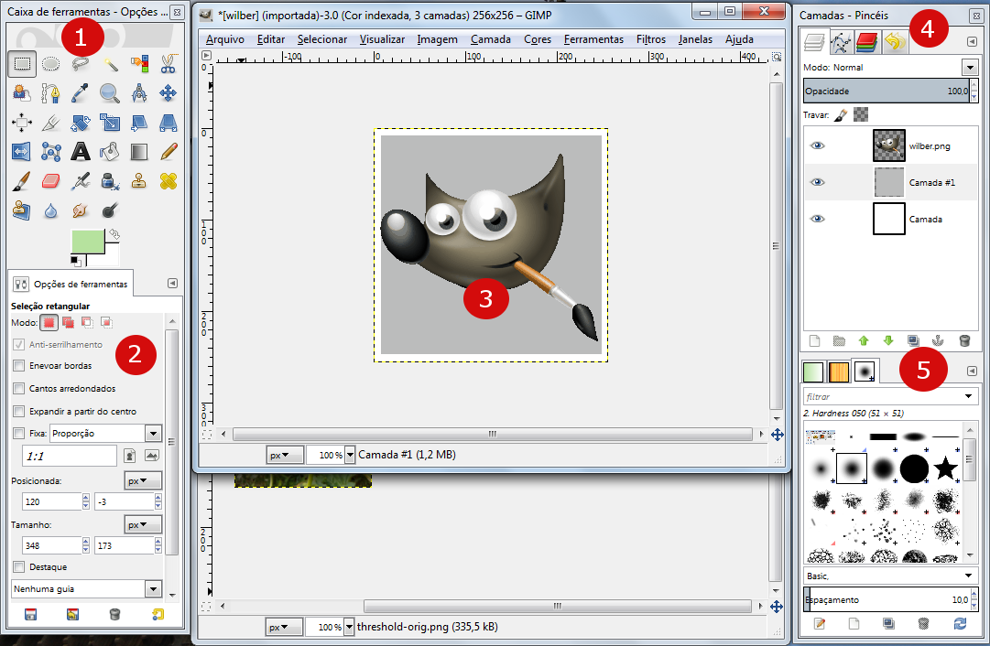Select the star-shaped brush thumbnail
The width and height of the screenshot is (990, 646).
pyautogui.click(x=945, y=469)
